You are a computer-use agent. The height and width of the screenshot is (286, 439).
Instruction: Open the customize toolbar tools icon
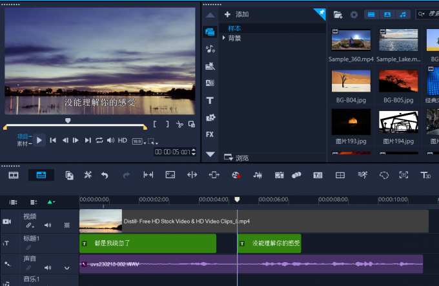pyautogui.click(x=88, y=175)
